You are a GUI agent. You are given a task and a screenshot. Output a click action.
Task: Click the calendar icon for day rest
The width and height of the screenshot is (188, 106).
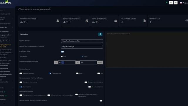tap(115, 21)
